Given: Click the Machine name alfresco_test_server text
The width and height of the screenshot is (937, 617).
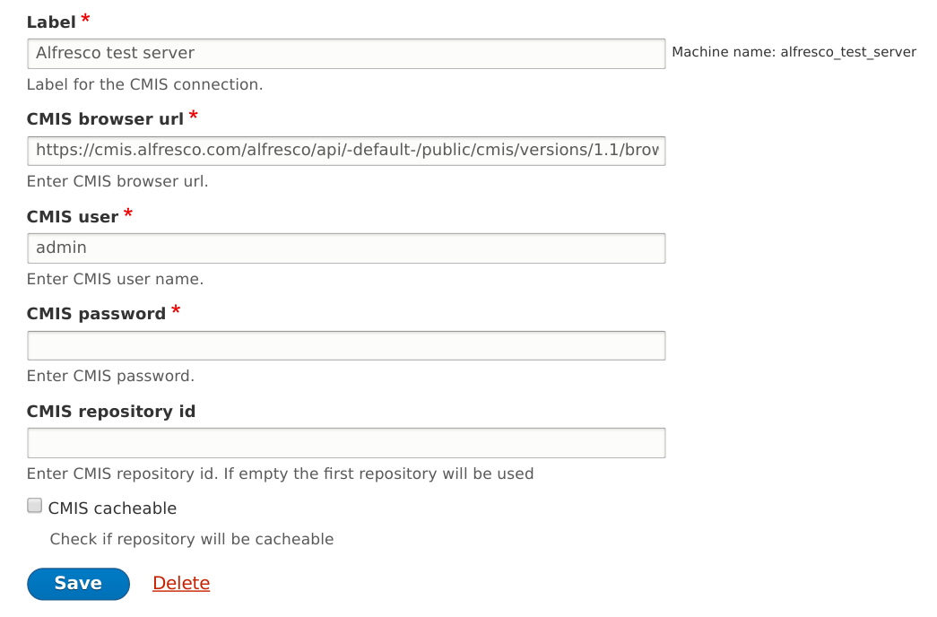Looking at the screenshot, I should tap(794, 52).
